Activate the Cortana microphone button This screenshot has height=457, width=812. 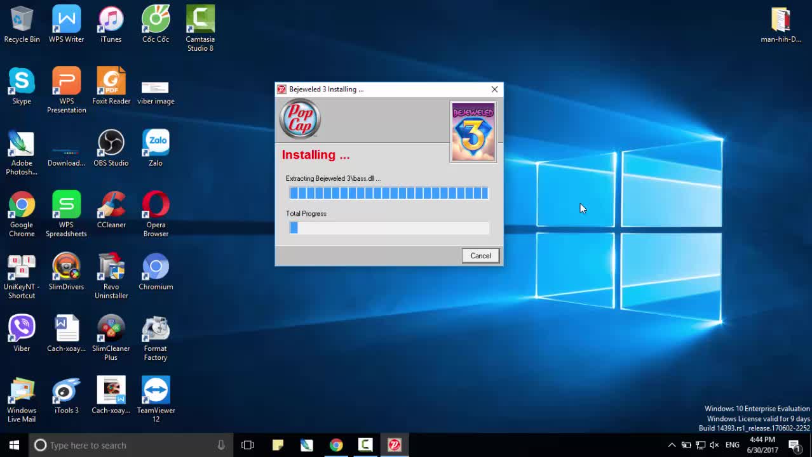tap(221, 445)
